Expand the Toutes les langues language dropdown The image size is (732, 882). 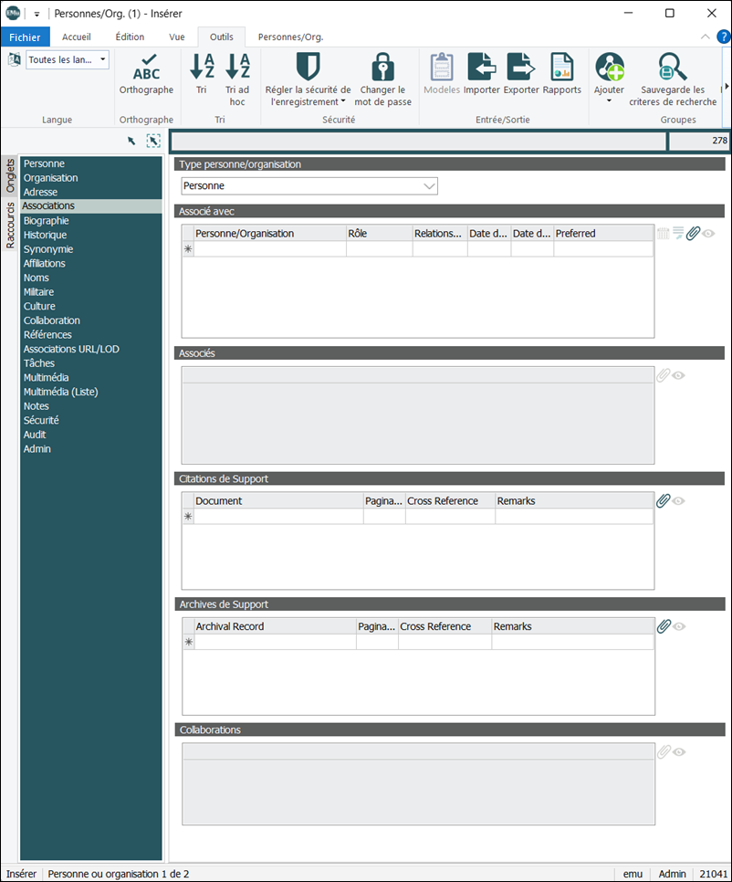tap(103, 59)
